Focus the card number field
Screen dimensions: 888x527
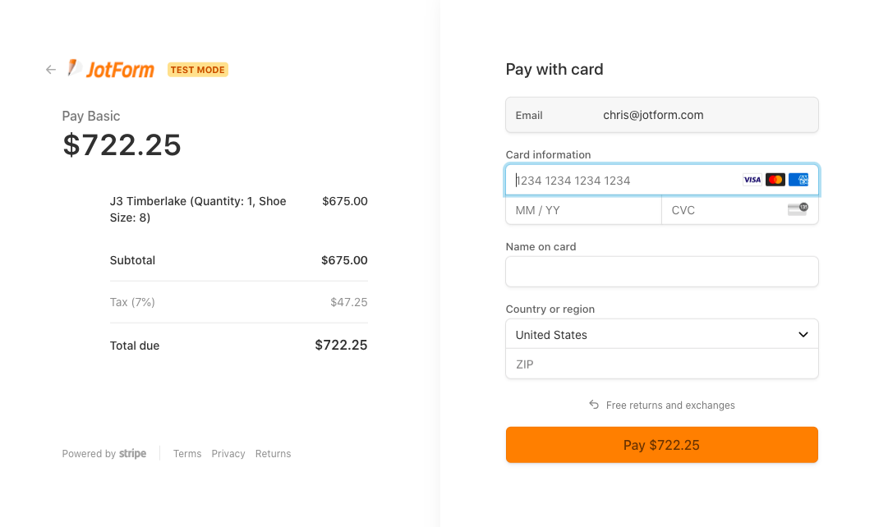click(x=624, y=181)
